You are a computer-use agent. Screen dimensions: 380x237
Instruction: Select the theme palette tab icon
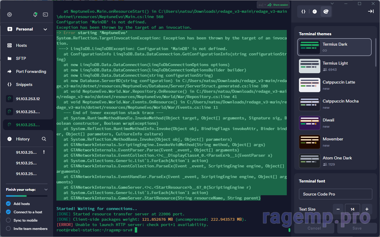tap(326, 12)
